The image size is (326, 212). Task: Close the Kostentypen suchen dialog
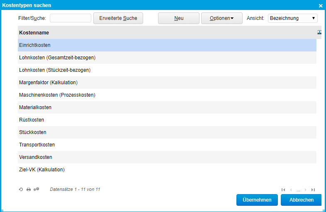[321, 6]
